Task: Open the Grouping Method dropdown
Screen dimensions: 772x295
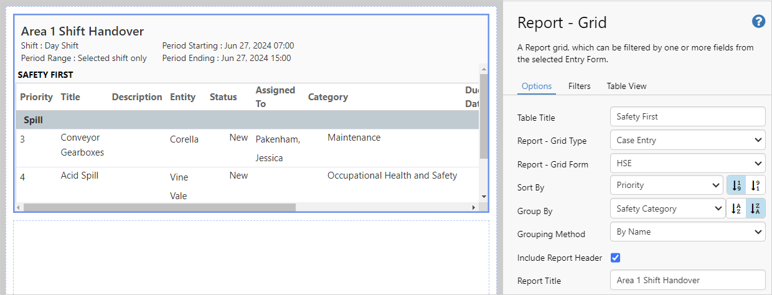Action: 687,232
